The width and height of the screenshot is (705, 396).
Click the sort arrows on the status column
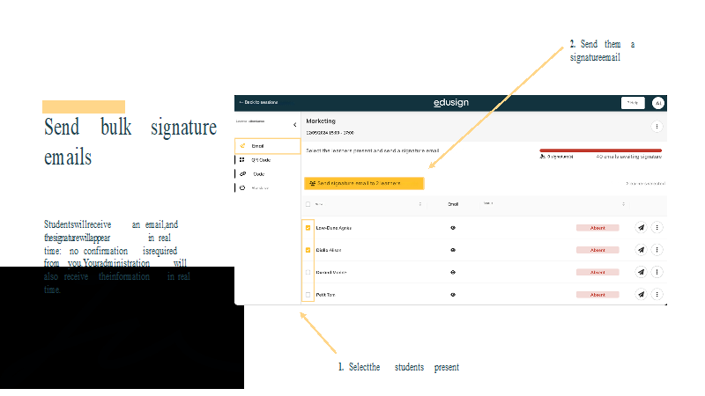[x=623, y=203]
